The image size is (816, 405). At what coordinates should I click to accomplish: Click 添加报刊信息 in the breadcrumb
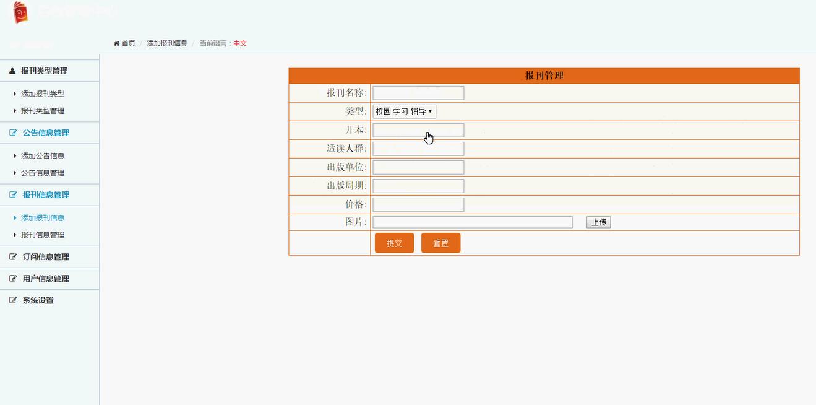[167, 43]
